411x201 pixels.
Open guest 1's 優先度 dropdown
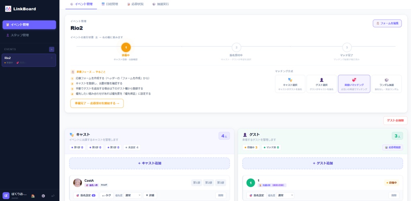coord(285,195)
